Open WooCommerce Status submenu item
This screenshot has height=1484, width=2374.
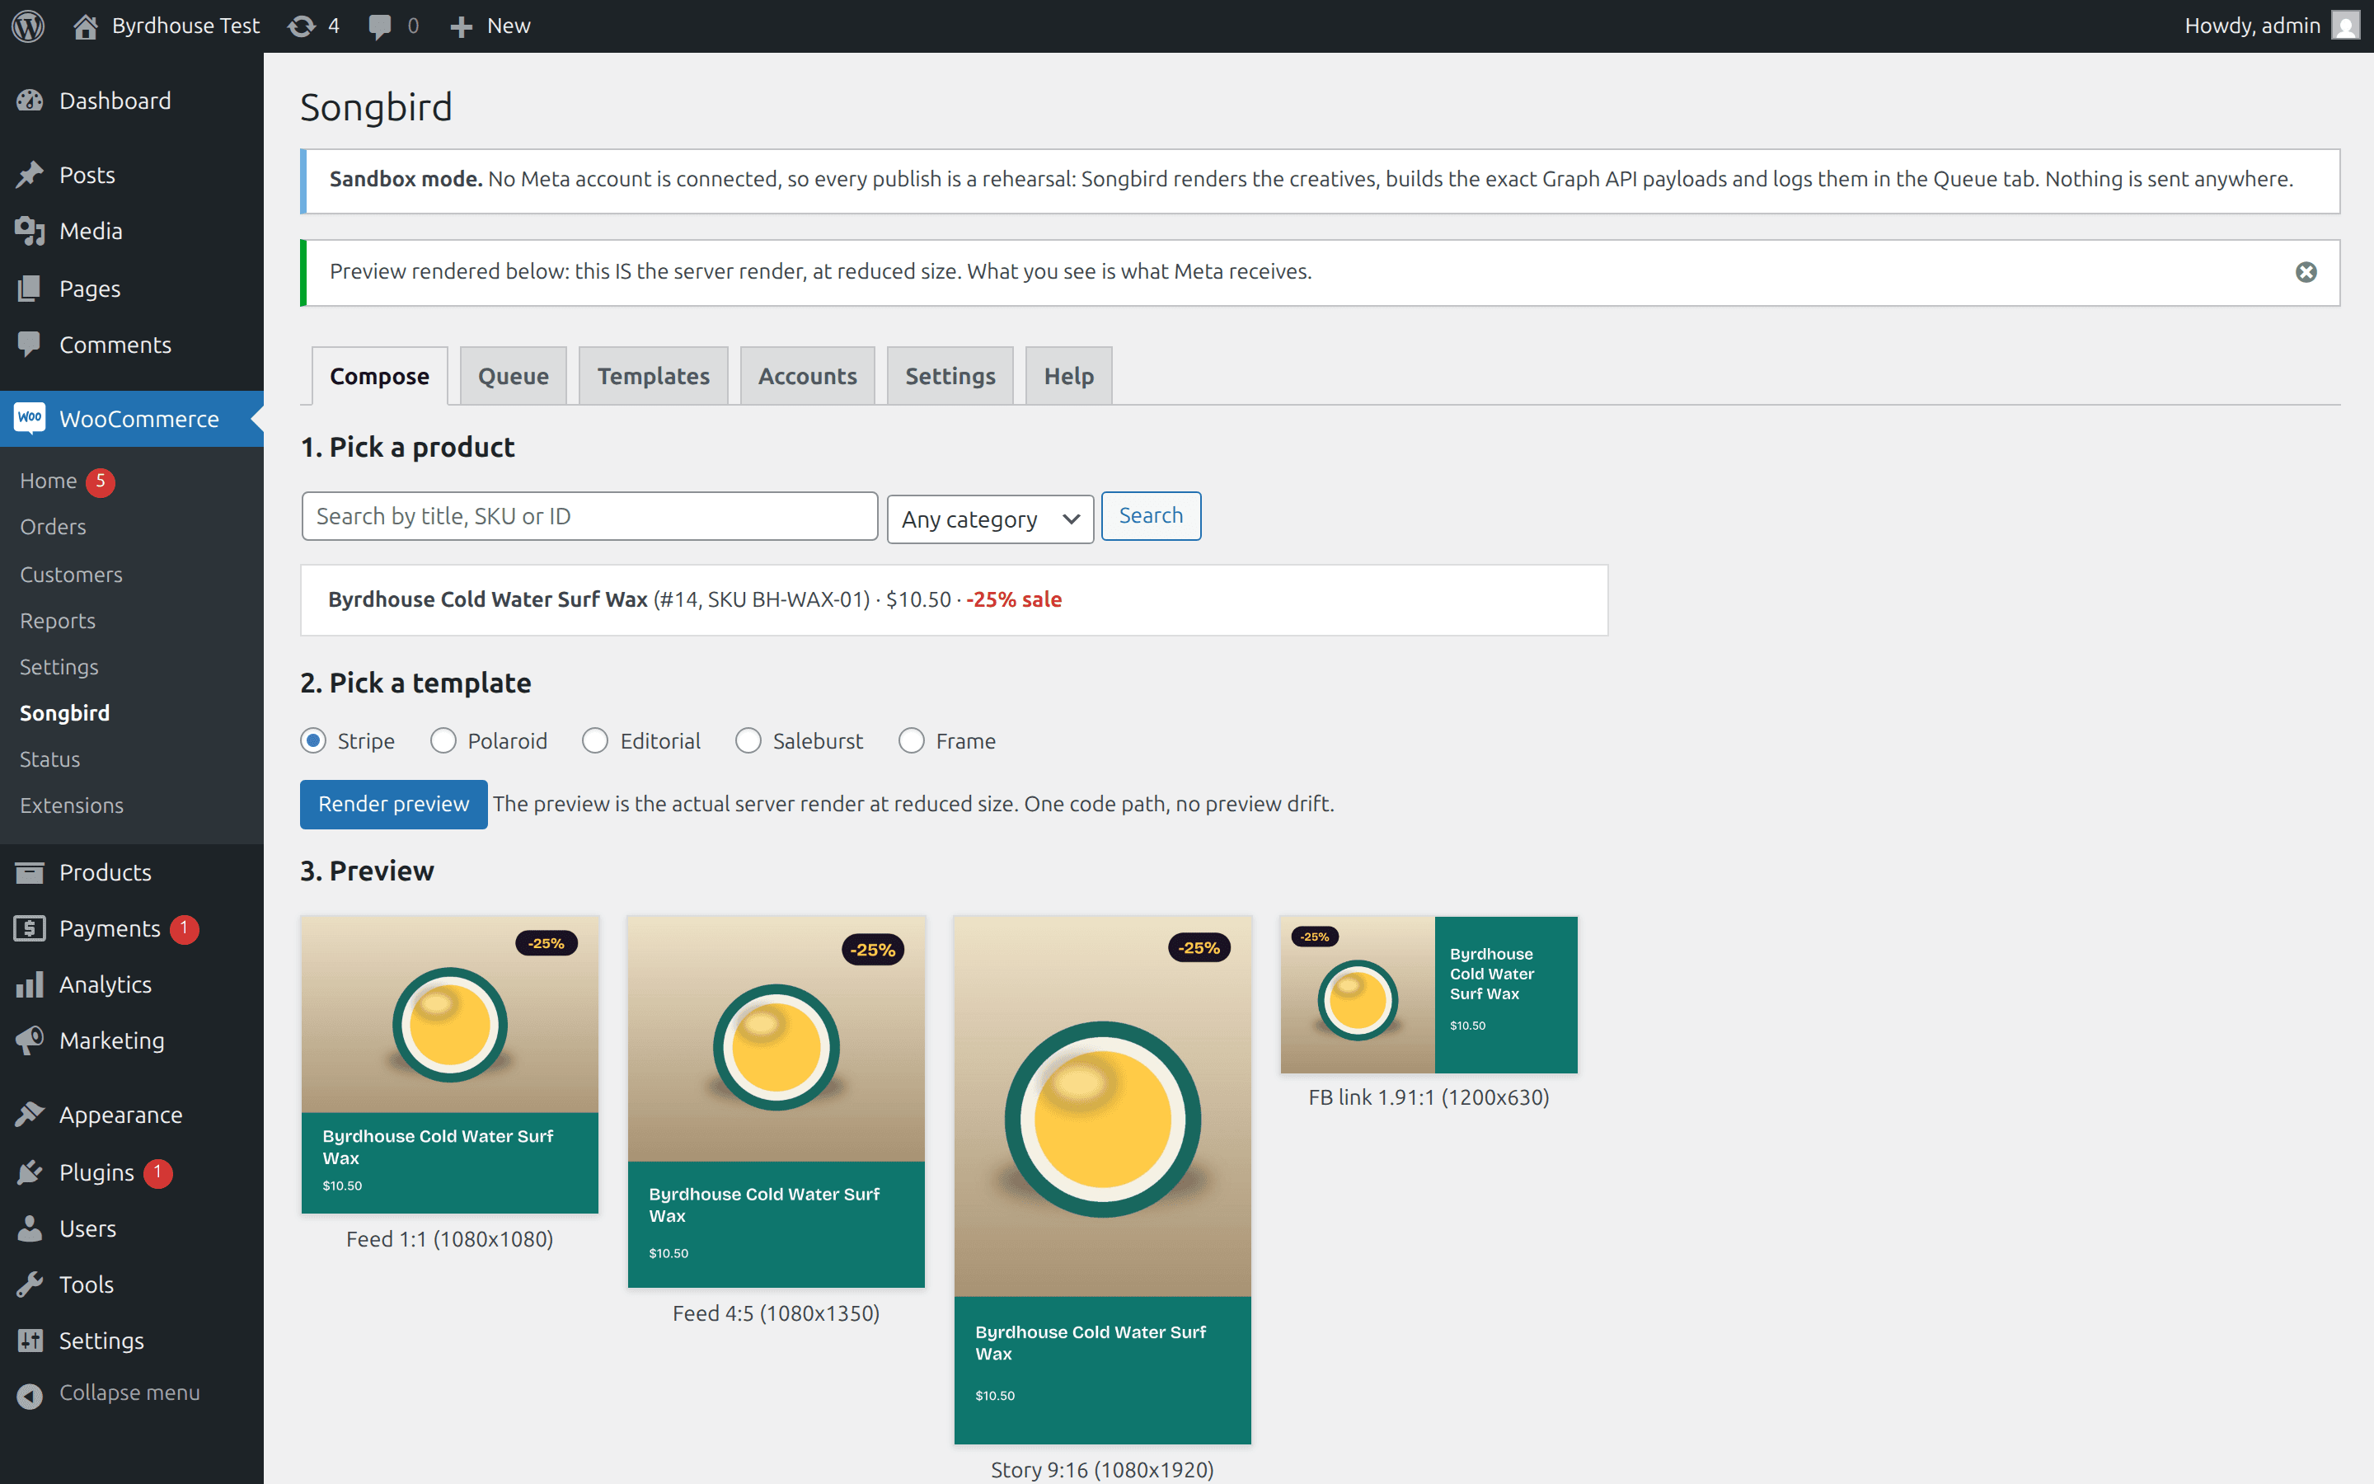click(x=50, y=758)
